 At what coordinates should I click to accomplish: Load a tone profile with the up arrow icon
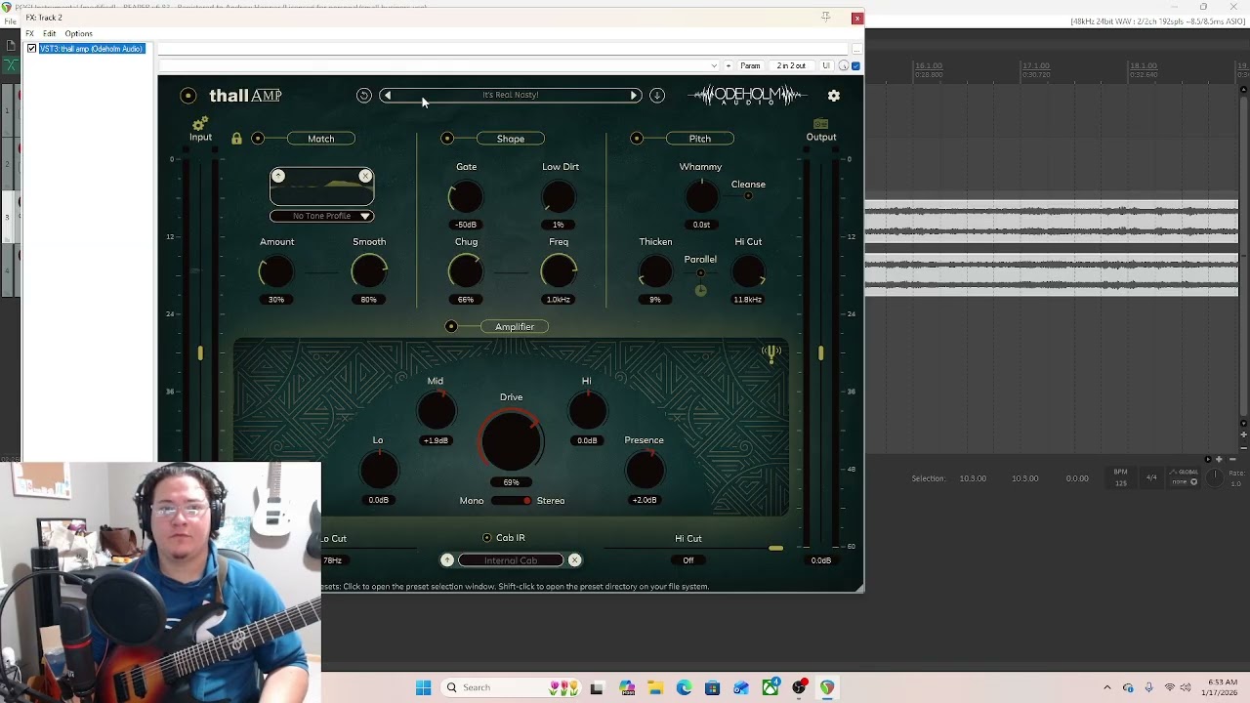278,176
